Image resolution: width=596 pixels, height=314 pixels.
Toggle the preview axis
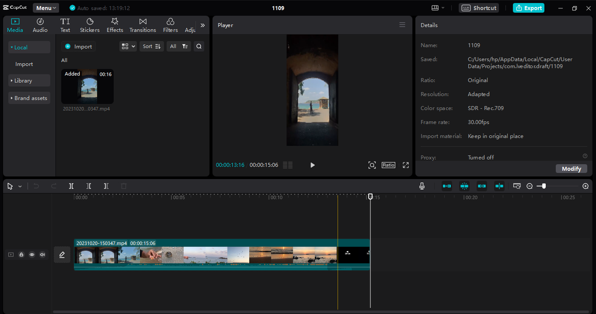[499, 186]
